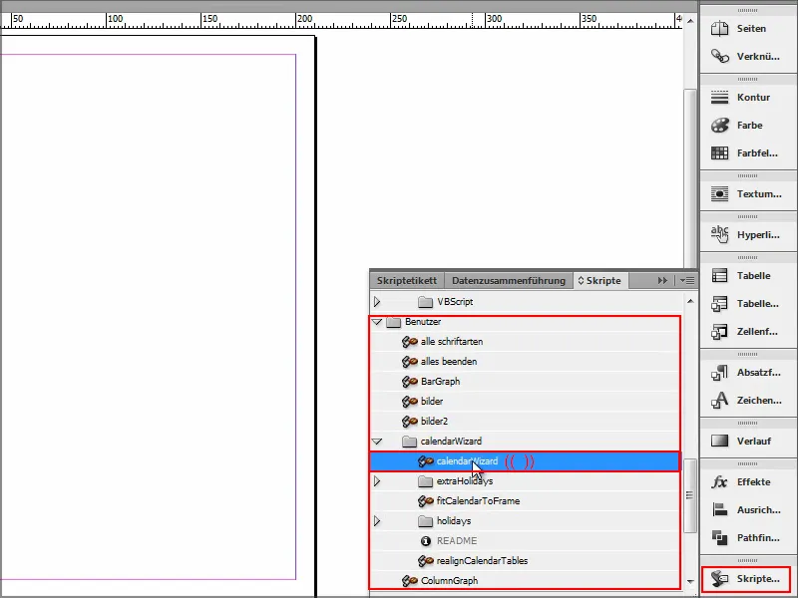Click the horizontal ruler at 200 mark
This screenshot has height=598, width=798.
(x=304, y=19)
